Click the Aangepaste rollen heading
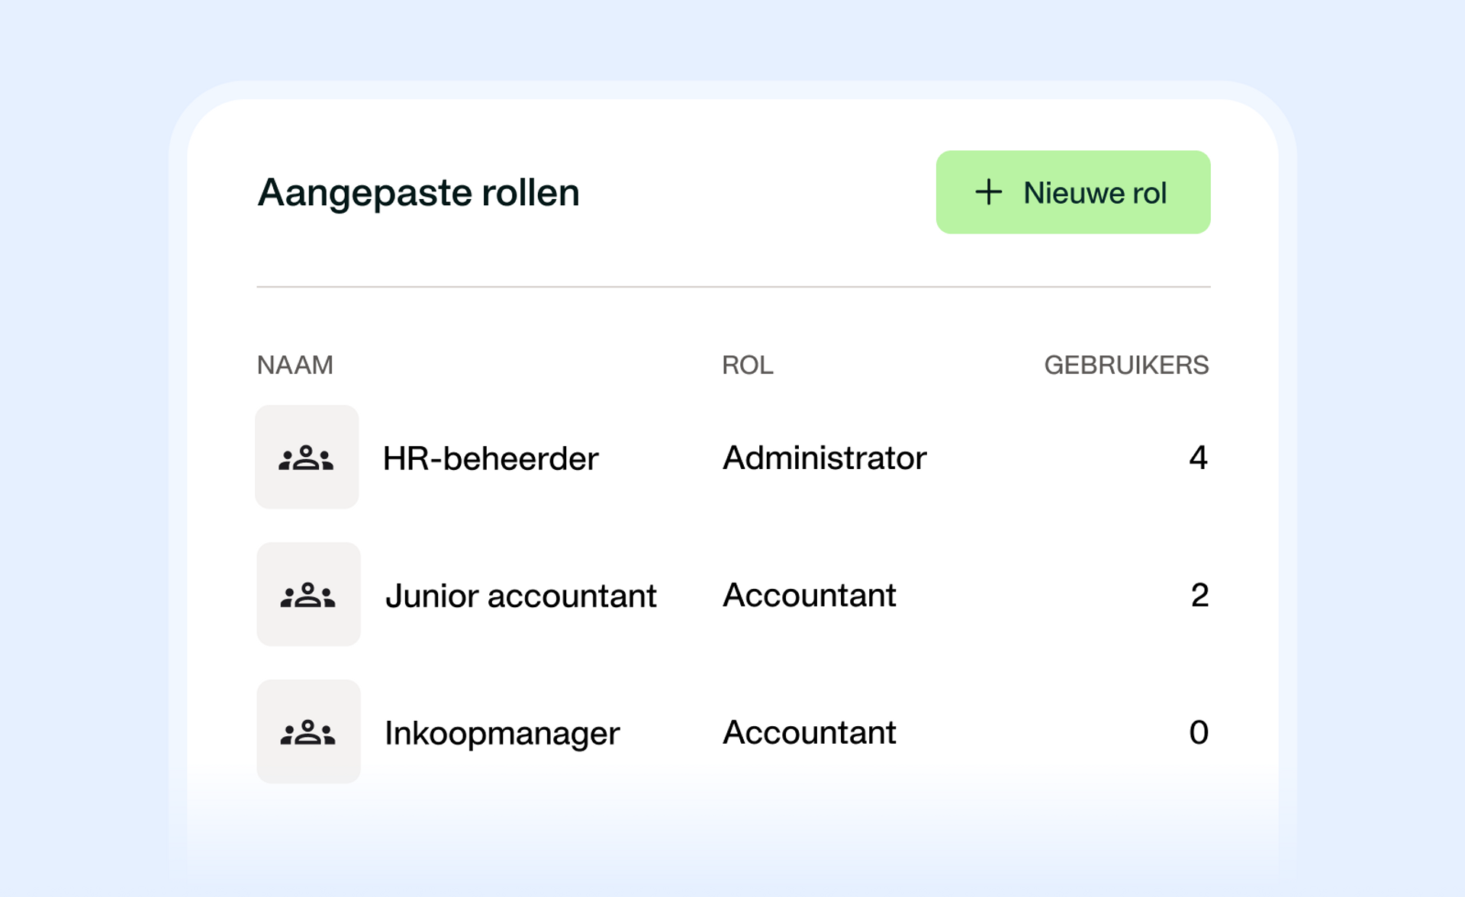Image resolution: width=1465 pixels, height=897 pixels. (418, 193)
